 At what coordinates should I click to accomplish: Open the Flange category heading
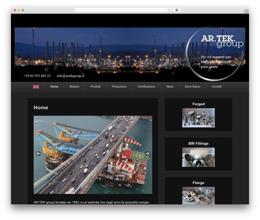tap(199, 183)
